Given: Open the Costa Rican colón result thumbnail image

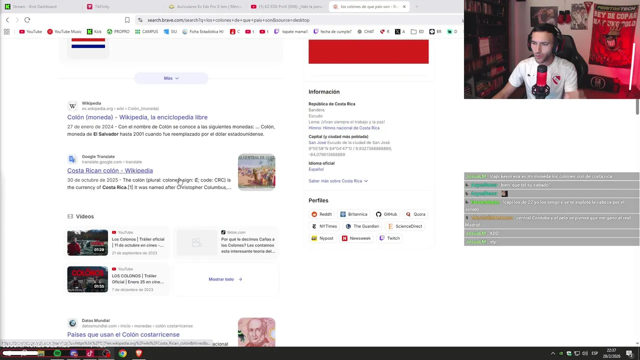Looking at the screenshot, I should point(256,172).
